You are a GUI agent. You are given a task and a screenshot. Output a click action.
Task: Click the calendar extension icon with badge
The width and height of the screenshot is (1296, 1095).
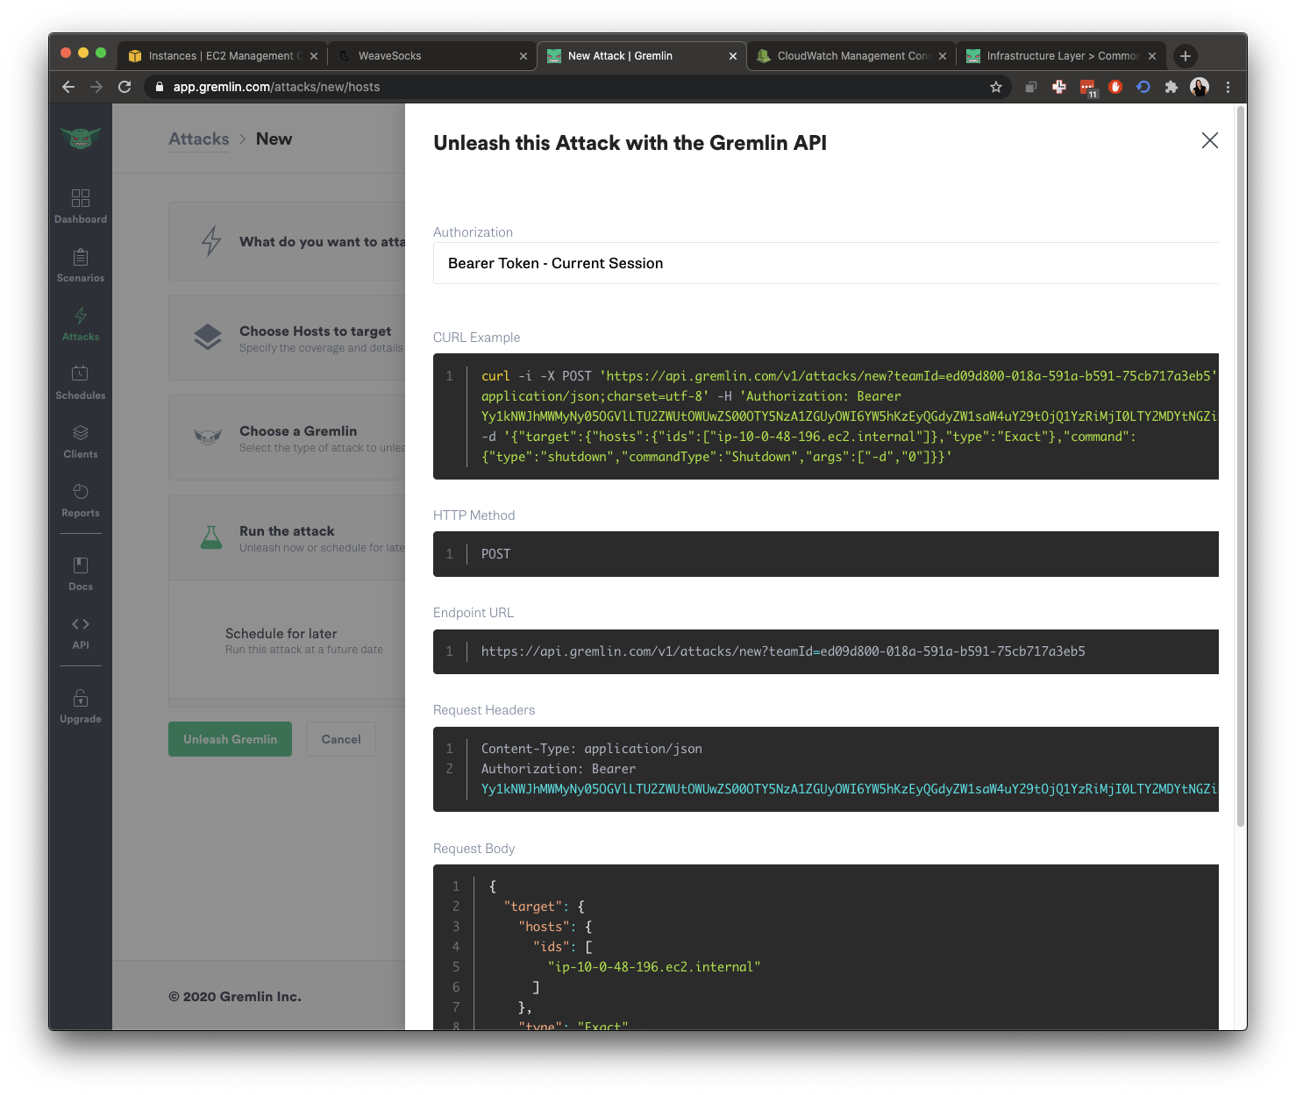[x=1088, y=88]
